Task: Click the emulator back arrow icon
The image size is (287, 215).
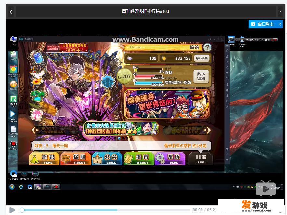Action: [227, 149]
